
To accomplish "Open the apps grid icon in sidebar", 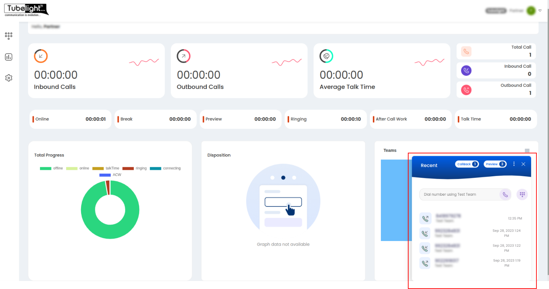I will pyautogui.click(x=9, y=36).
